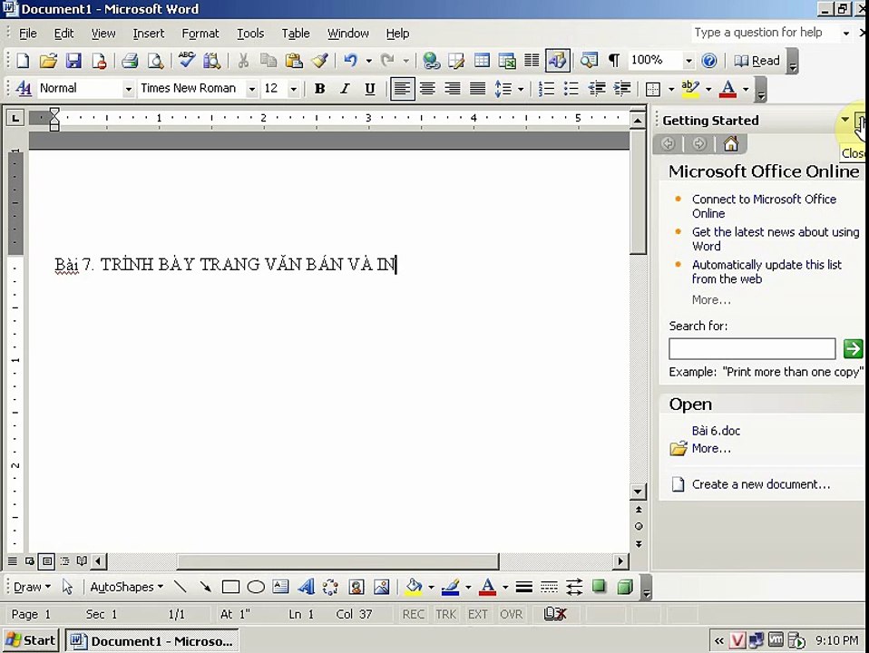869x653 pixels.
Task: Toggle Italic formatting
Action: (x=345, y=89)
